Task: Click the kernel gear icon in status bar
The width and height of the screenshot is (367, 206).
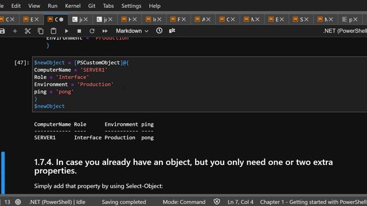Action: 18,202
